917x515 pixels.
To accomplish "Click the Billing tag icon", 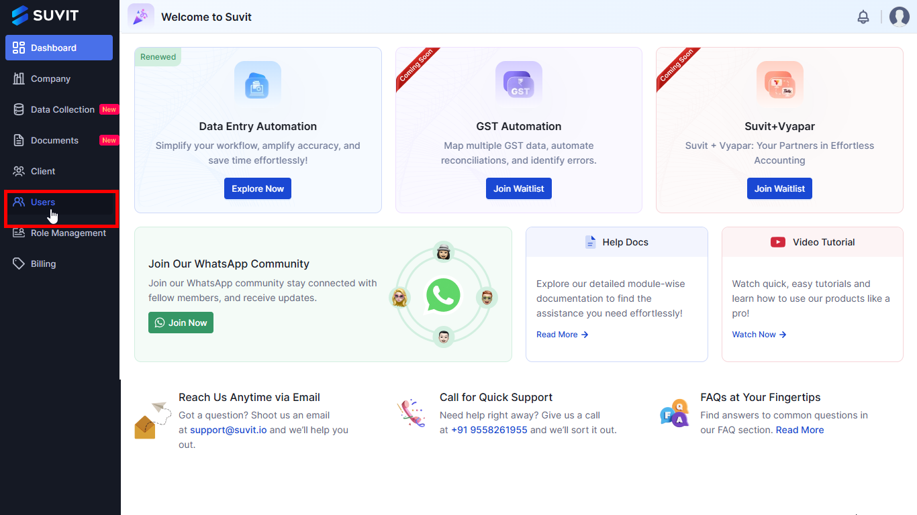I will click(x=19, y=264).
